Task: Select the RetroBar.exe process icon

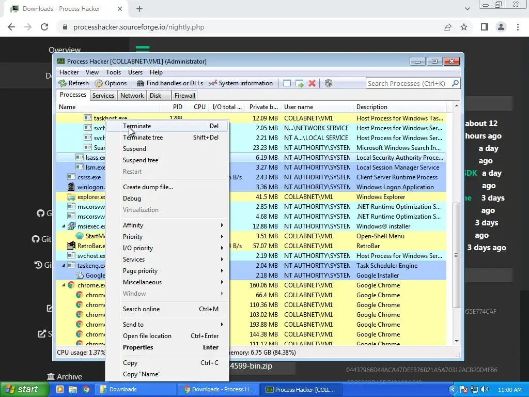Action: [71, 246]
